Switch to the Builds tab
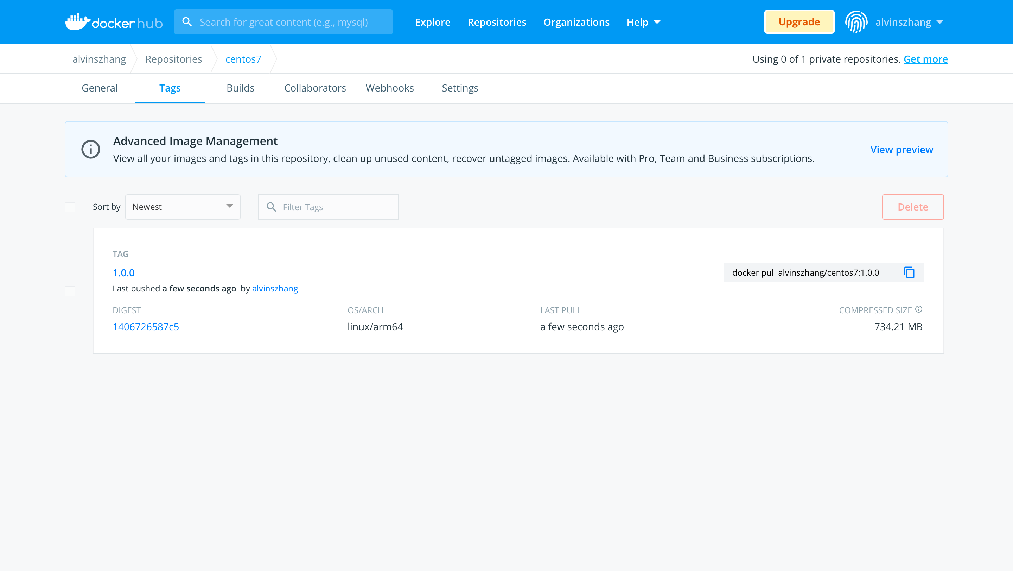The height and width of the screenshot is (571, 1013). (241, 88)
